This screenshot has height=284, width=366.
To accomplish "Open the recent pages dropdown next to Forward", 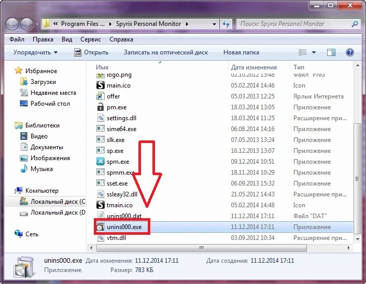I will pos(37,24).
